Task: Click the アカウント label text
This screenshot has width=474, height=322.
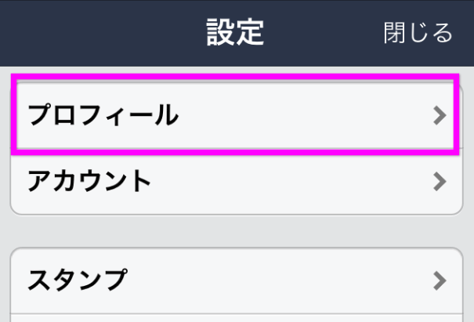Action: point(89,182)
